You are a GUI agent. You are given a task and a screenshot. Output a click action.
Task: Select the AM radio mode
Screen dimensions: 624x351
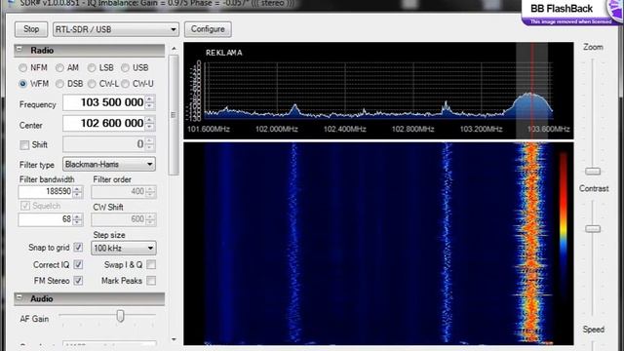59,67
